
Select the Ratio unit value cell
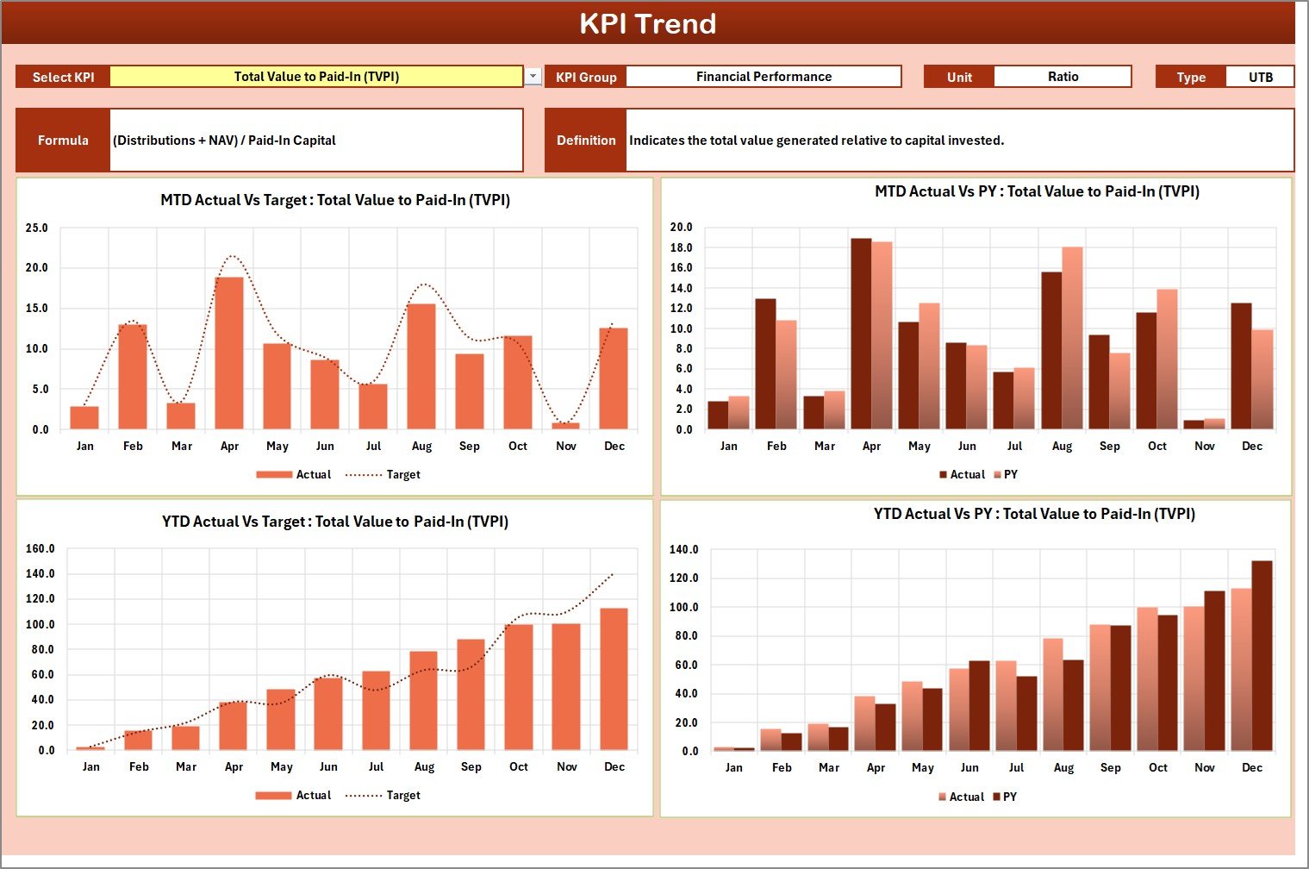(1062, 77)
